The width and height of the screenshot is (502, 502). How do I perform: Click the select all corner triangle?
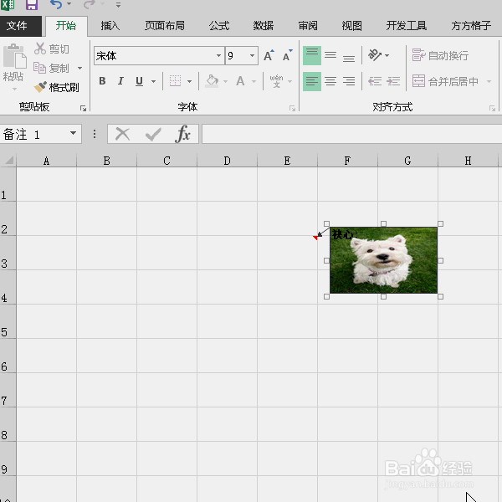click(x=8, y=160)
